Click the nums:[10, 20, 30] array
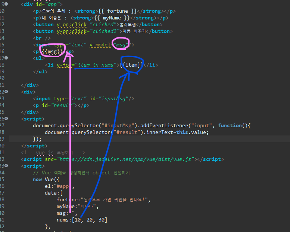Screen dimensions: 290x232 coord(82,220)
